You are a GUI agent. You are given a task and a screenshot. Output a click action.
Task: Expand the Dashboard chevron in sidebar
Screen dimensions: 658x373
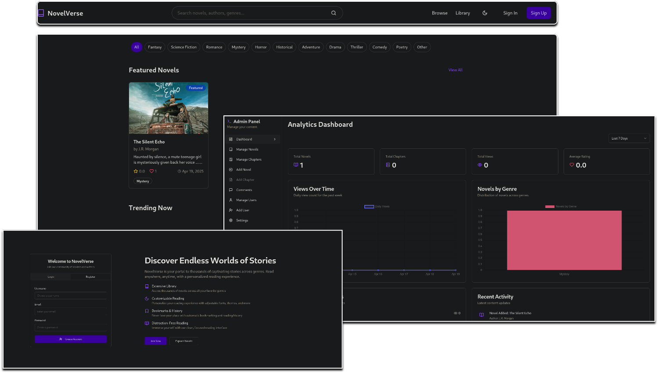tap(275, 140)
